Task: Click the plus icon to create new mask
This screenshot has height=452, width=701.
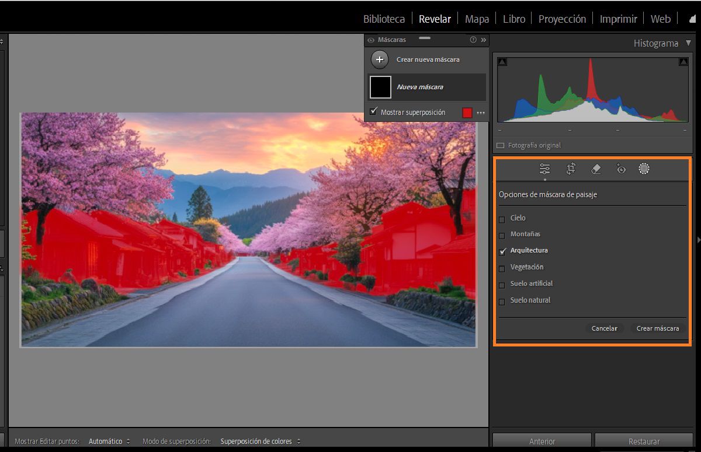Action: point(380,59)
